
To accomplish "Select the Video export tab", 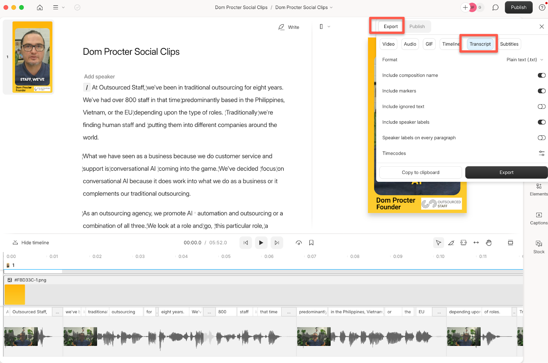I will coord(388,44).
